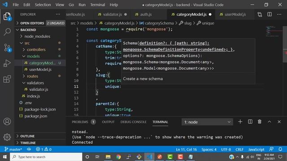Click Ln 11, Col 16 status item
The width and height of the screenshot is (287, 161).
point(187,149)
